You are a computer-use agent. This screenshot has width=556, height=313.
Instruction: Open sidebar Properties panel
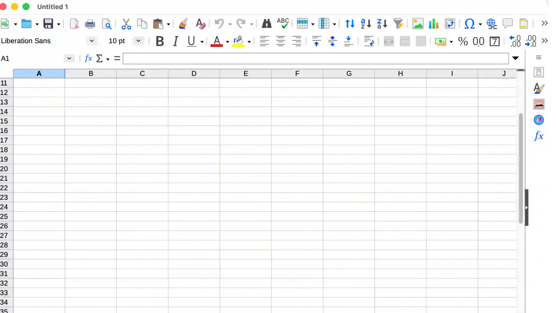pos(539,72)
